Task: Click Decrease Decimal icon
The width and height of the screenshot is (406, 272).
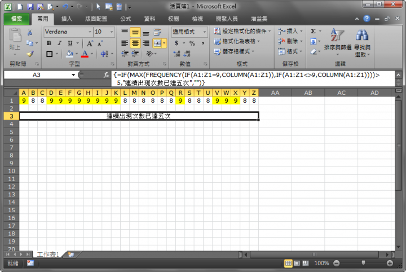Action: pos(187,54)
